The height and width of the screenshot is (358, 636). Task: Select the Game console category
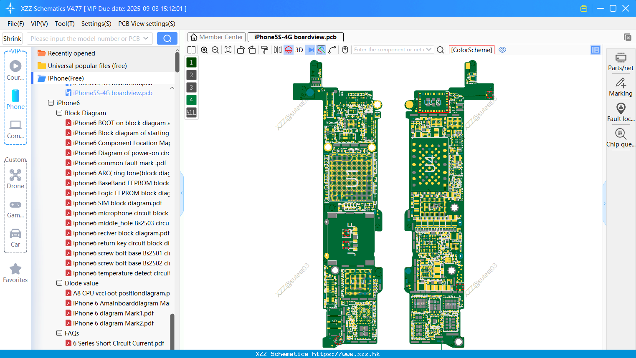[x=15, y=209]
